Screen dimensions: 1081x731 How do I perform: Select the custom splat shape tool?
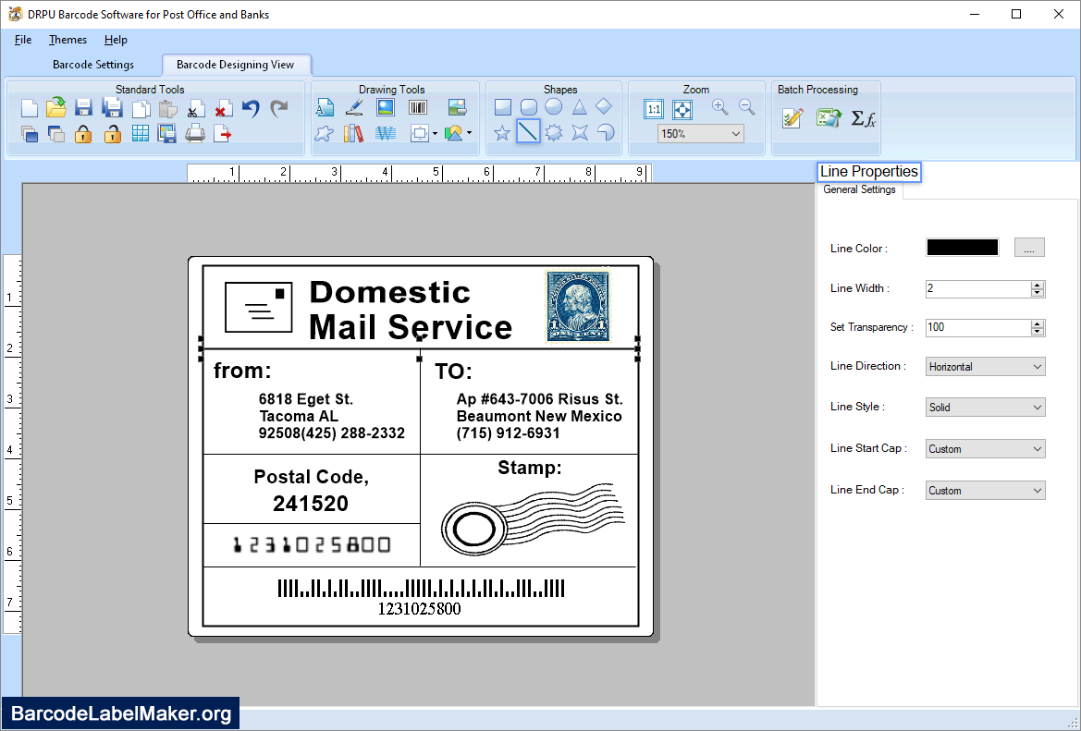click(x=325, y=133)
